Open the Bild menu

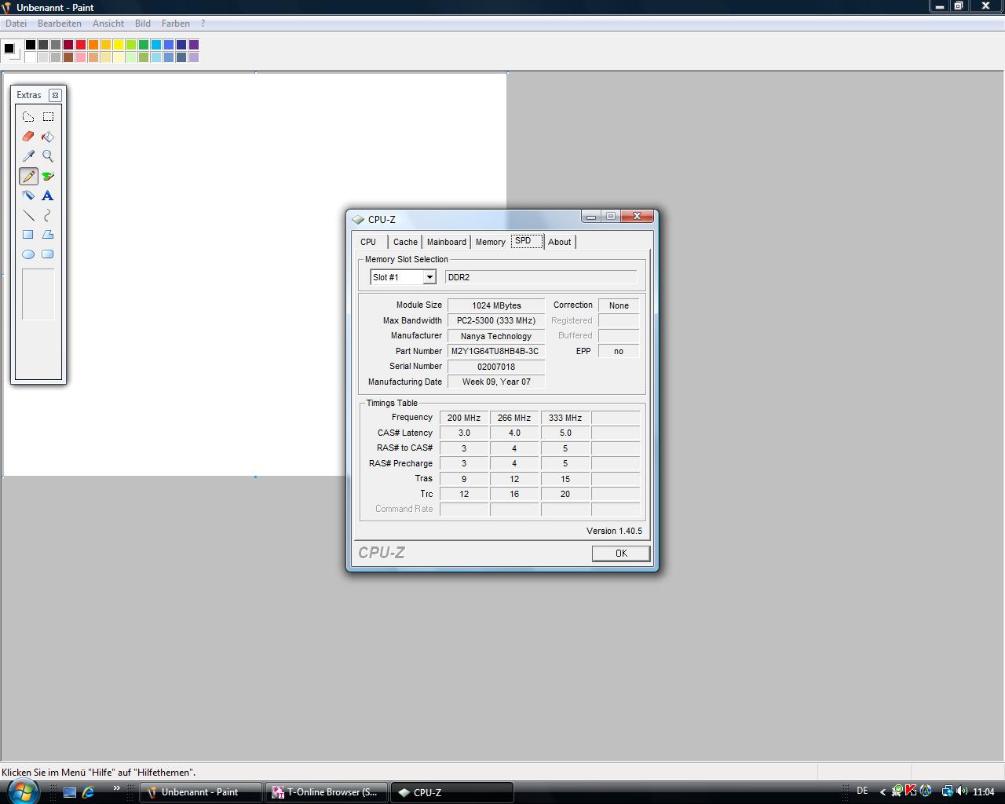coord(143,24)
